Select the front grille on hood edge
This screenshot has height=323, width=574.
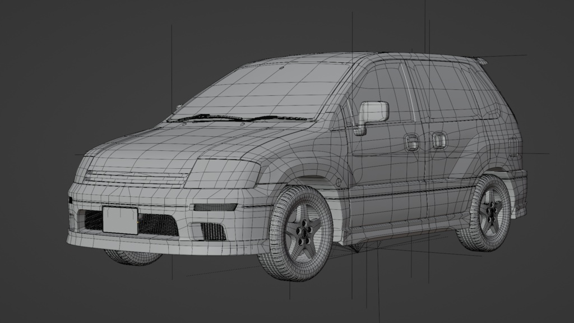[138, 178]
